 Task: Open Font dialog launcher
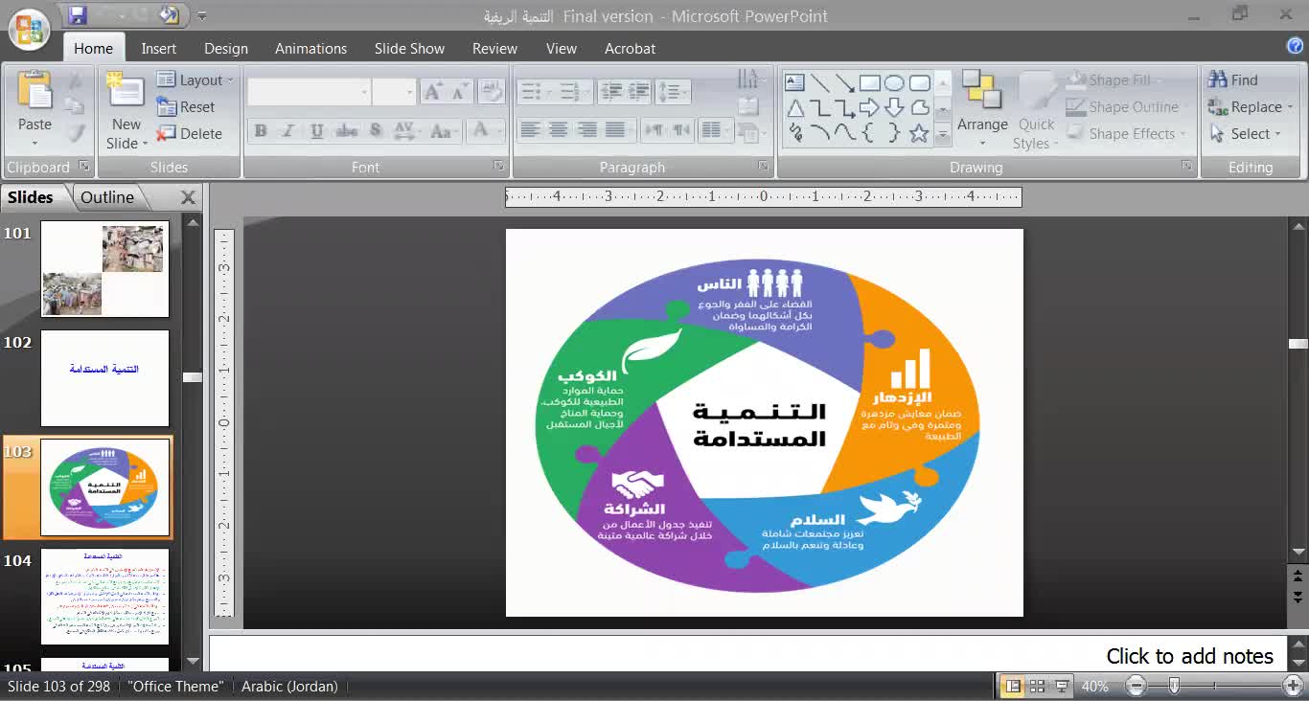pyautogui.click(x=499, y=167)
